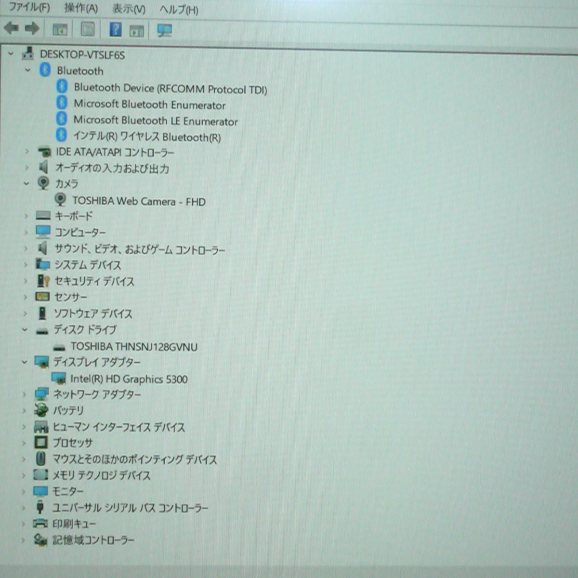Expand the 印刷キュー category
This screenshot has height=578, width=578.
(x=23, y=524)
